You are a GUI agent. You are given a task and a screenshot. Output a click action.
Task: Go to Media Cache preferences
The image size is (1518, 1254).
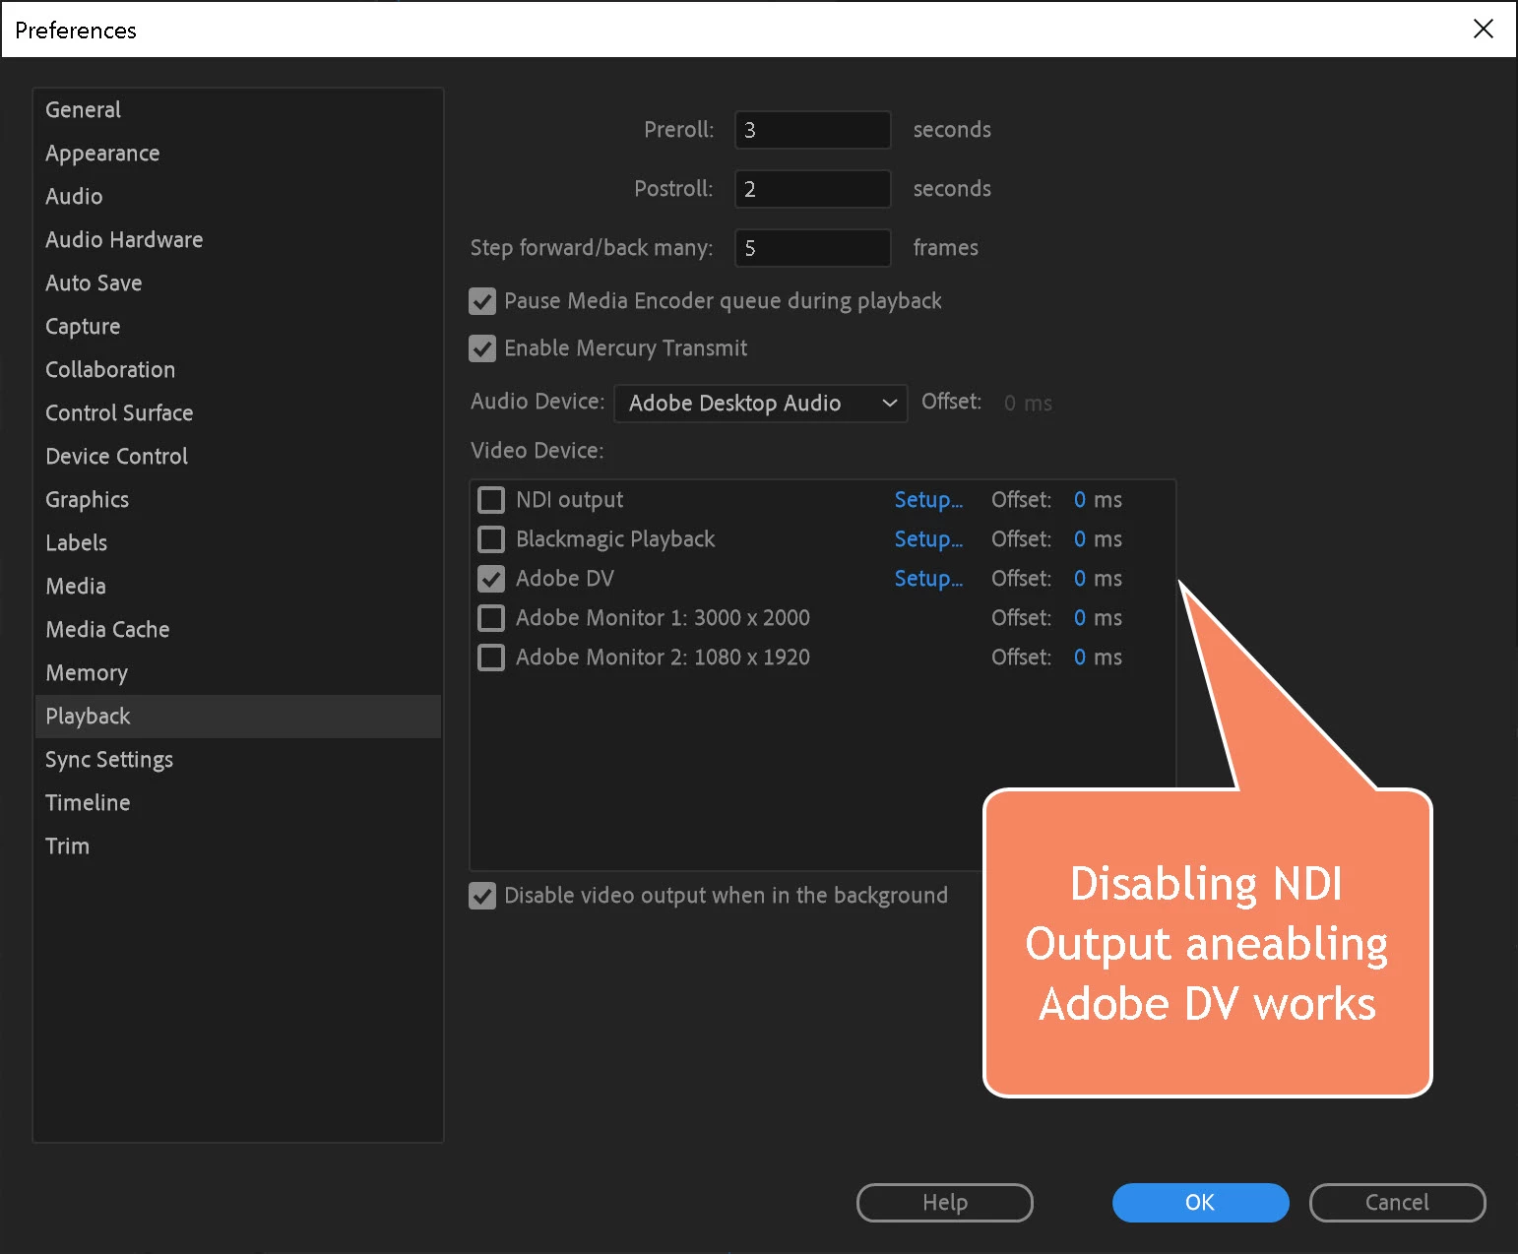click(x=237, y=630)
